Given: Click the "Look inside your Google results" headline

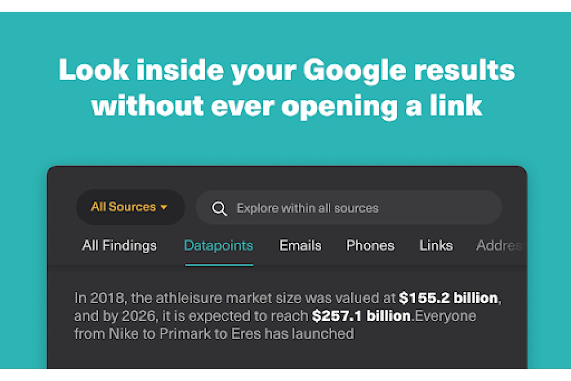Looking at the screenshot, I should [x=287, y=70].
